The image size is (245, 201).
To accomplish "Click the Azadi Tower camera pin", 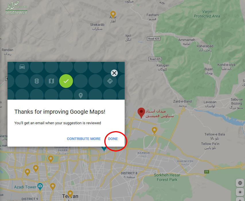I will [x=40, y=187].
